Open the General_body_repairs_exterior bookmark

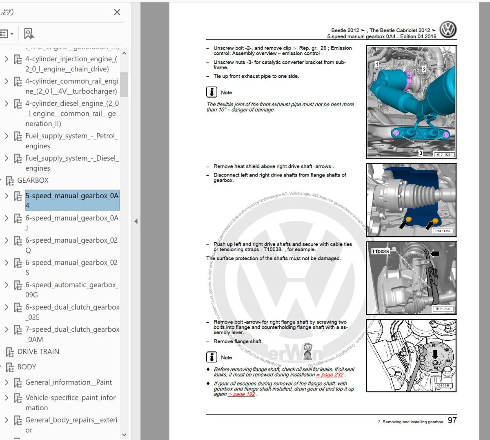pyautogui.click(x=71, y=425)
